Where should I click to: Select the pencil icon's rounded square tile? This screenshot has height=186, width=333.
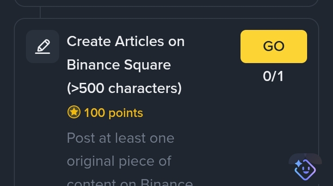pos(43,46)
